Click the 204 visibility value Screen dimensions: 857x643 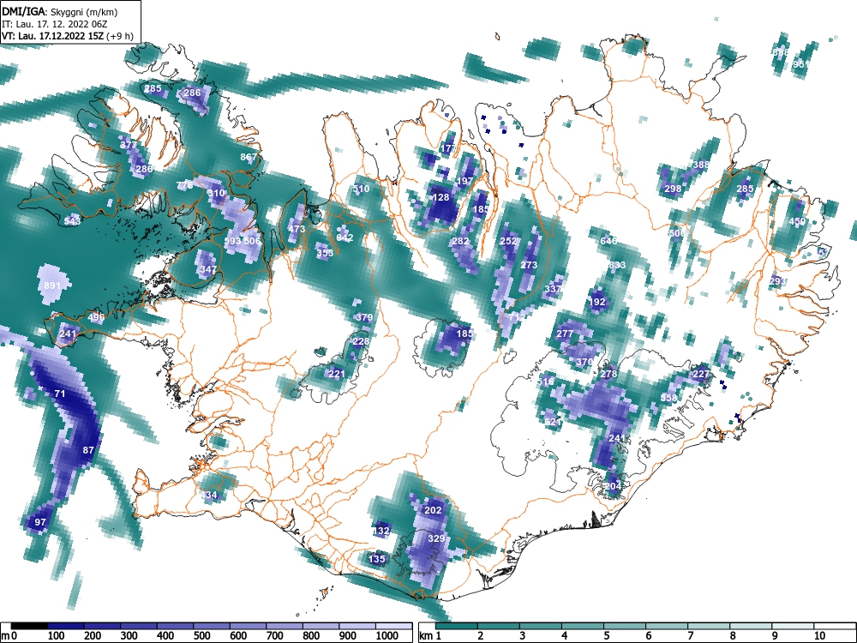(613, 486)
